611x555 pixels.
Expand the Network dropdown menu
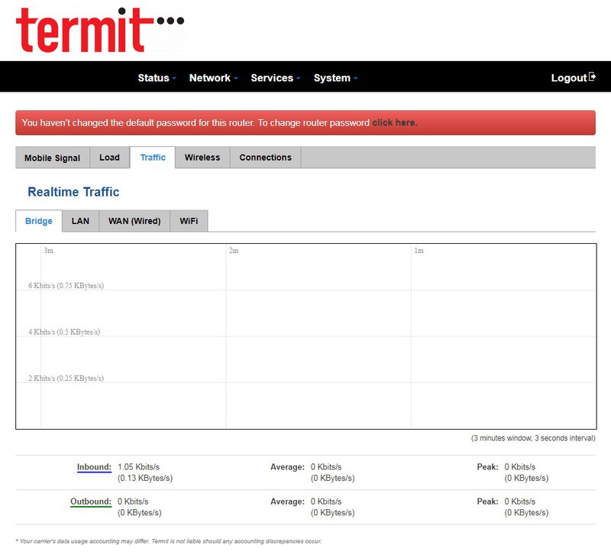[x=213, y=78]
